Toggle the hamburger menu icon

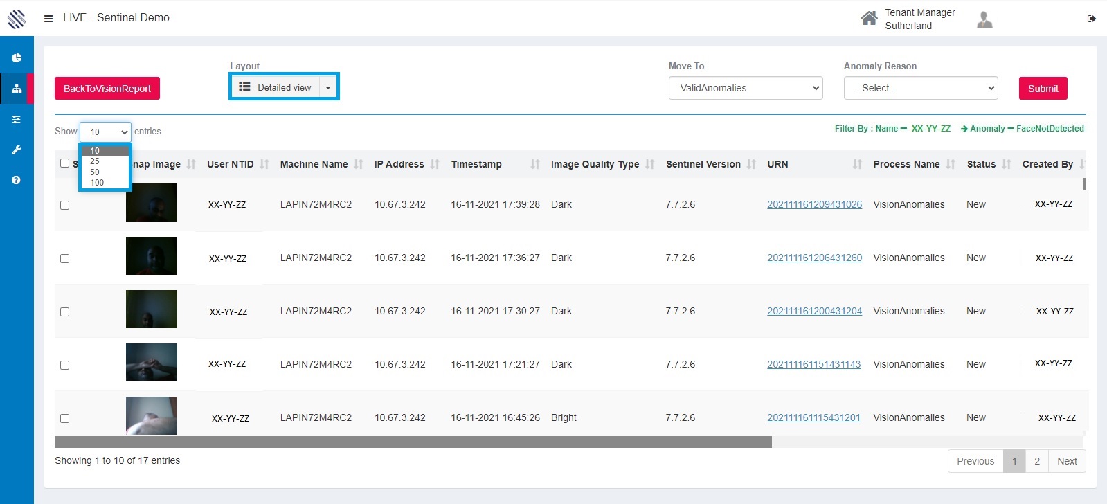click(x=48, y=19)
